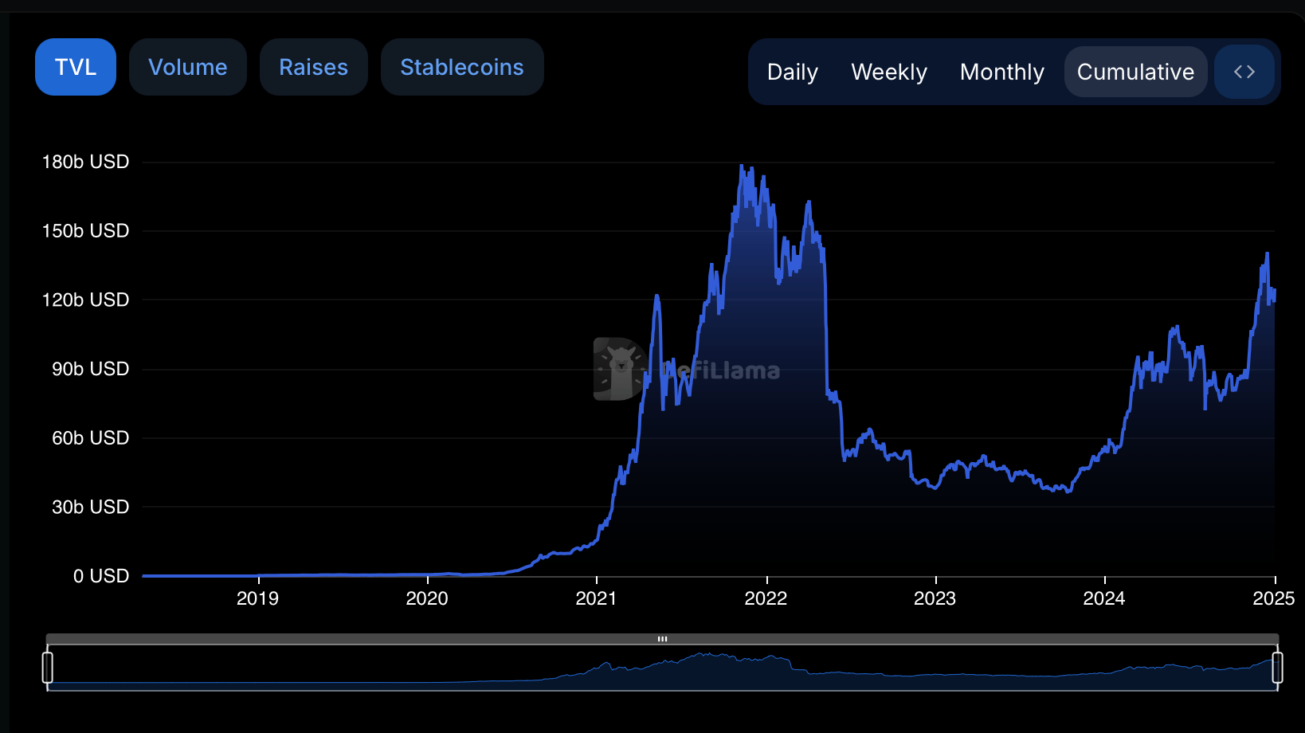Screen dimensions: 1305x733
Task: Click the right range slider handle
Action: click(1277, 668)
